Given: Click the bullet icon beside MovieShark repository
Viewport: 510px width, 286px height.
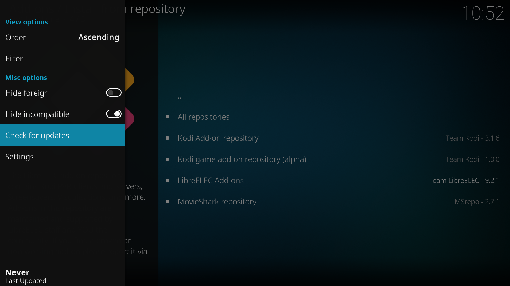Looking at the screenshot, I should pos(167,202).
